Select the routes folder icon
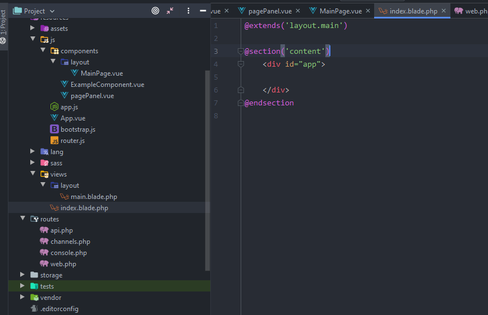The height and width of the screenshot is (315, 488). pos(34,219)
